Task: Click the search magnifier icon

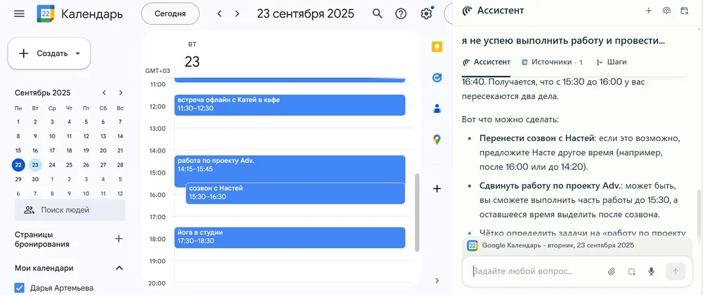Action: [x=378, y=13]
